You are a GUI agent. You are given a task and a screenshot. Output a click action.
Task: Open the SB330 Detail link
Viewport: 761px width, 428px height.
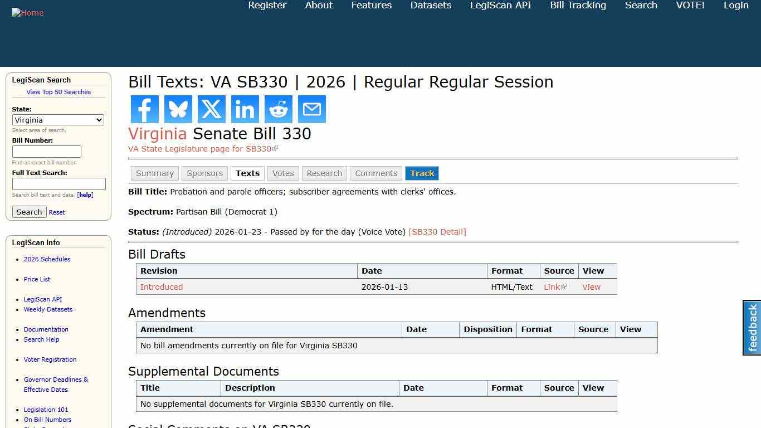(438, 232)
